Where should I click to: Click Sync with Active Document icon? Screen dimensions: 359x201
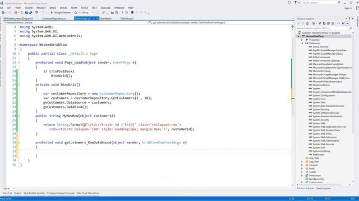click(320, 23)
